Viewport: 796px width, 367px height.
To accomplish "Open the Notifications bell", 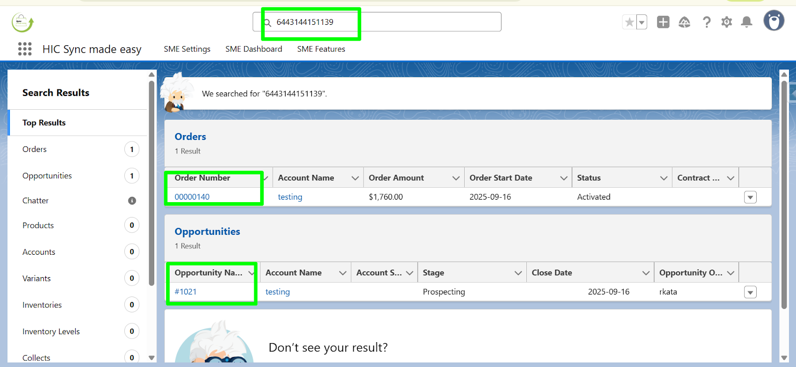I will click(747, 22).
